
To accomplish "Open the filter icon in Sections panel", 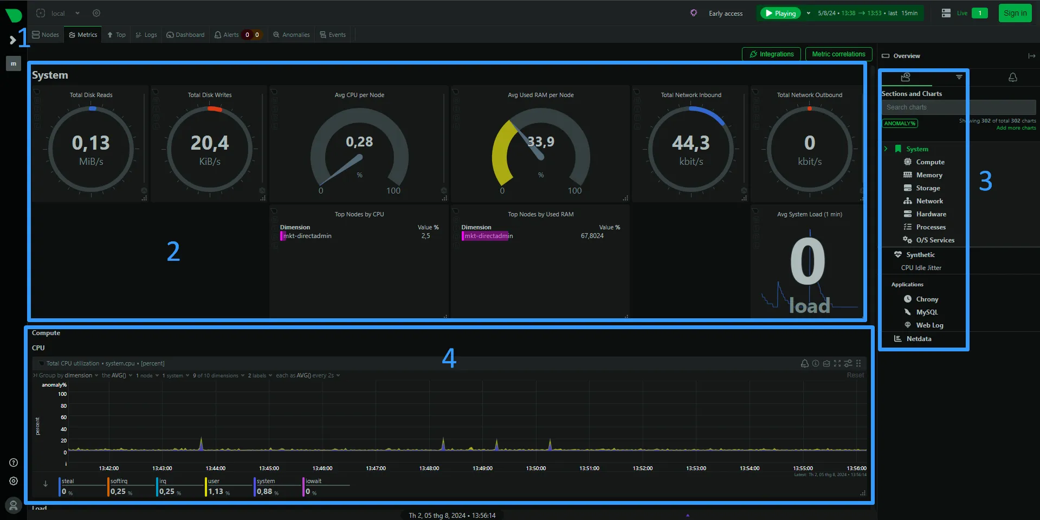I will point(959,77).
